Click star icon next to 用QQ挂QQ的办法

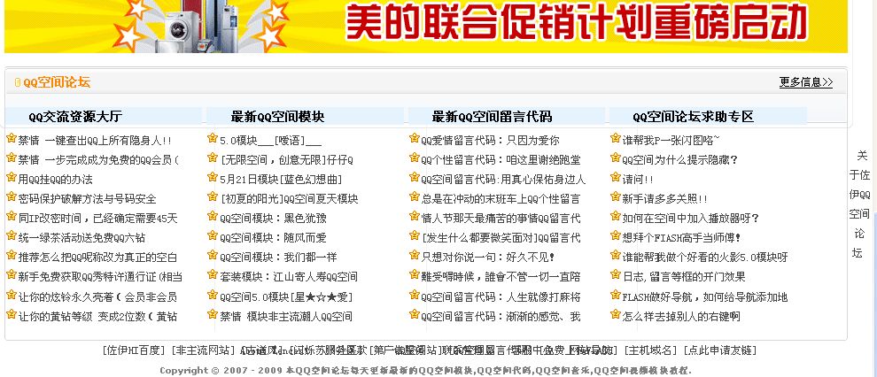[x=12, y=177]
